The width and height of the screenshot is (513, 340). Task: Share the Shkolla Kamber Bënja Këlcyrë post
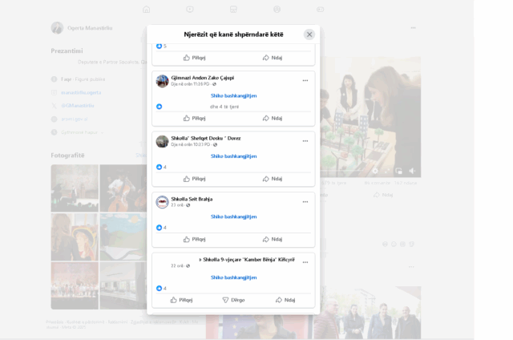pyautogui.click(x=285, y=300)
